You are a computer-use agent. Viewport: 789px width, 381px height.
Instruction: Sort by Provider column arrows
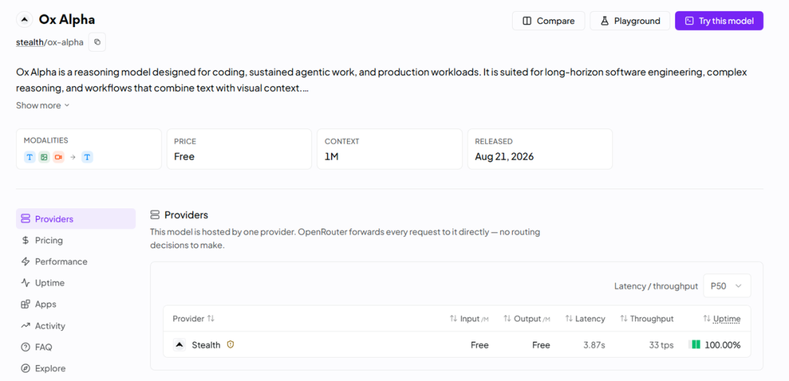click(x=211, y=319)
